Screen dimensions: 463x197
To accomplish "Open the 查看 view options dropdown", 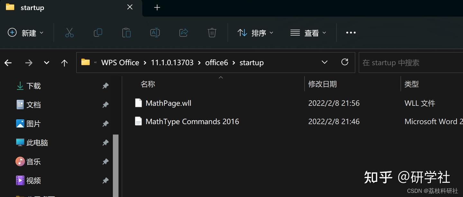I will pyautogui.click(x=308, y=32).
